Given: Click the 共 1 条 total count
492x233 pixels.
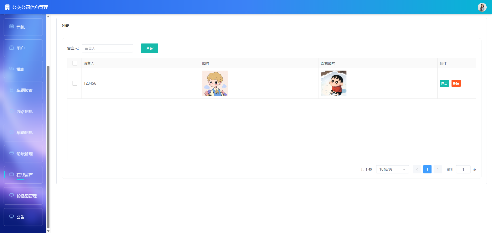Looking at the screenshot, I should point(366,170).
